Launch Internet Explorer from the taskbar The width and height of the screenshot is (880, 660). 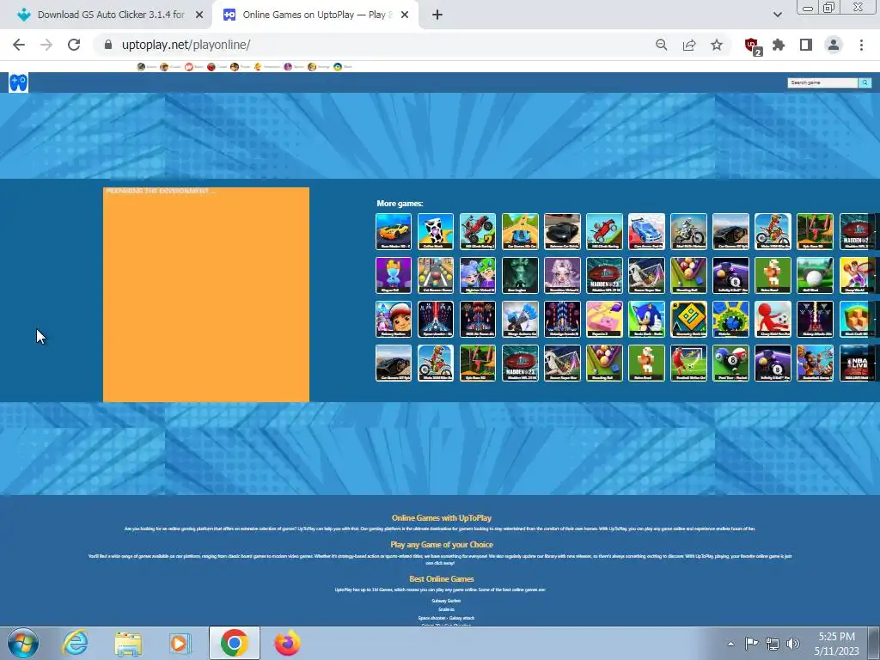pyautogui.click(x=76, y=643)
